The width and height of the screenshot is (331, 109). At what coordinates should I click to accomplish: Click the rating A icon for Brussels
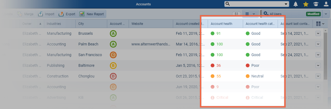click(x=113, y=34)
